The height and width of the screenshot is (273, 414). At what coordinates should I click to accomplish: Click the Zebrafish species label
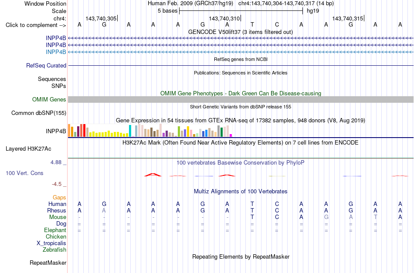[54, 249]
